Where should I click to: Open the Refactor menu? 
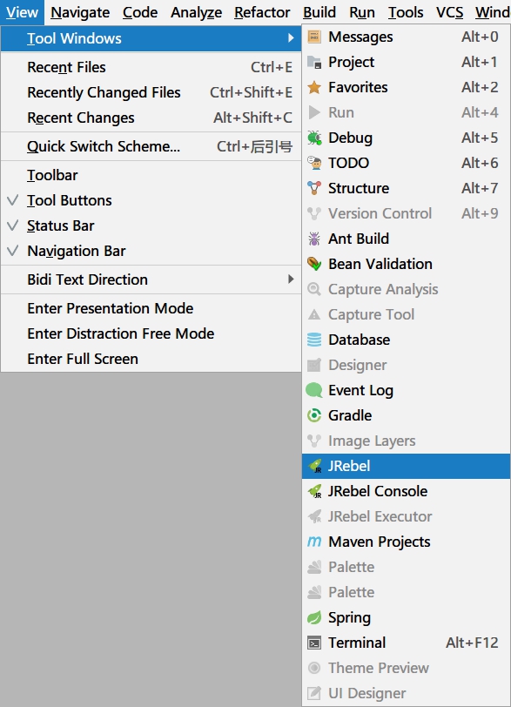click(262, 12)
